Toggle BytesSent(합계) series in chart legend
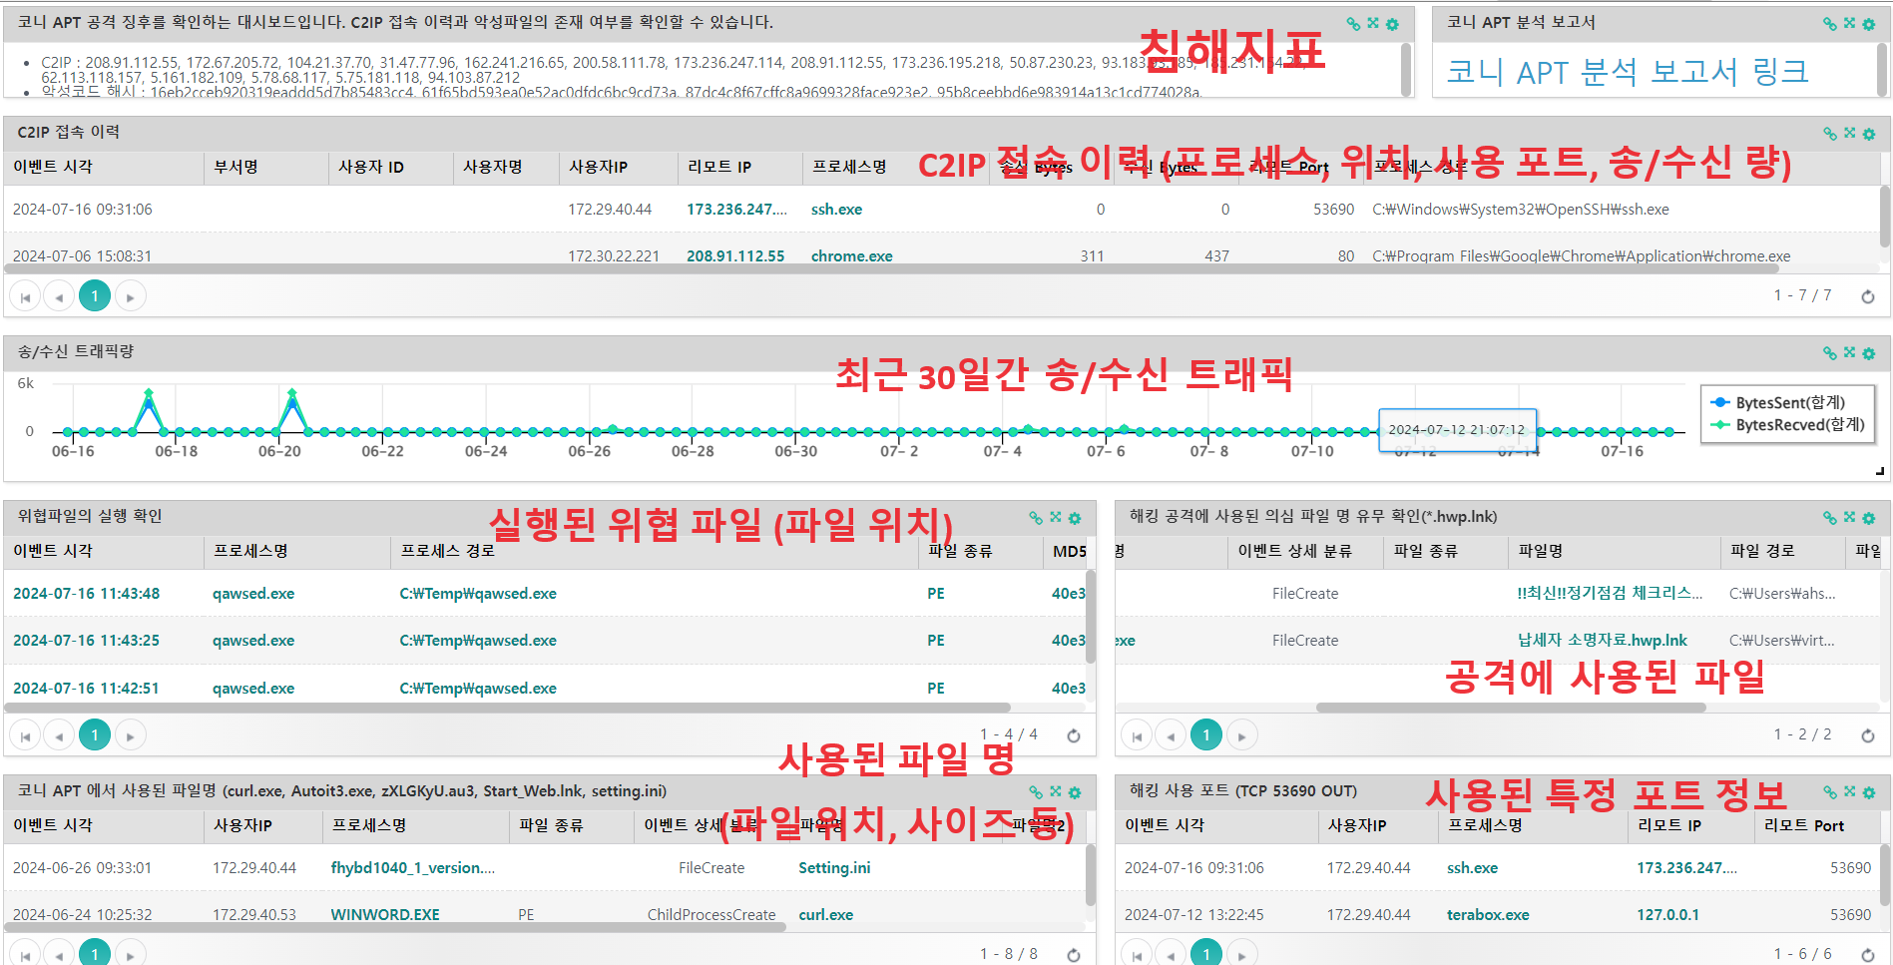Screen dimensions: 1893x965 (x=1779, y=402)
